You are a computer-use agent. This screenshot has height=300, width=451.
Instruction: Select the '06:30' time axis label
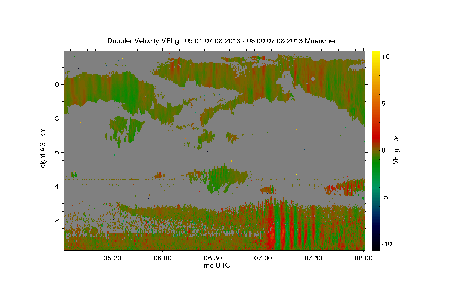pos(213,258)
